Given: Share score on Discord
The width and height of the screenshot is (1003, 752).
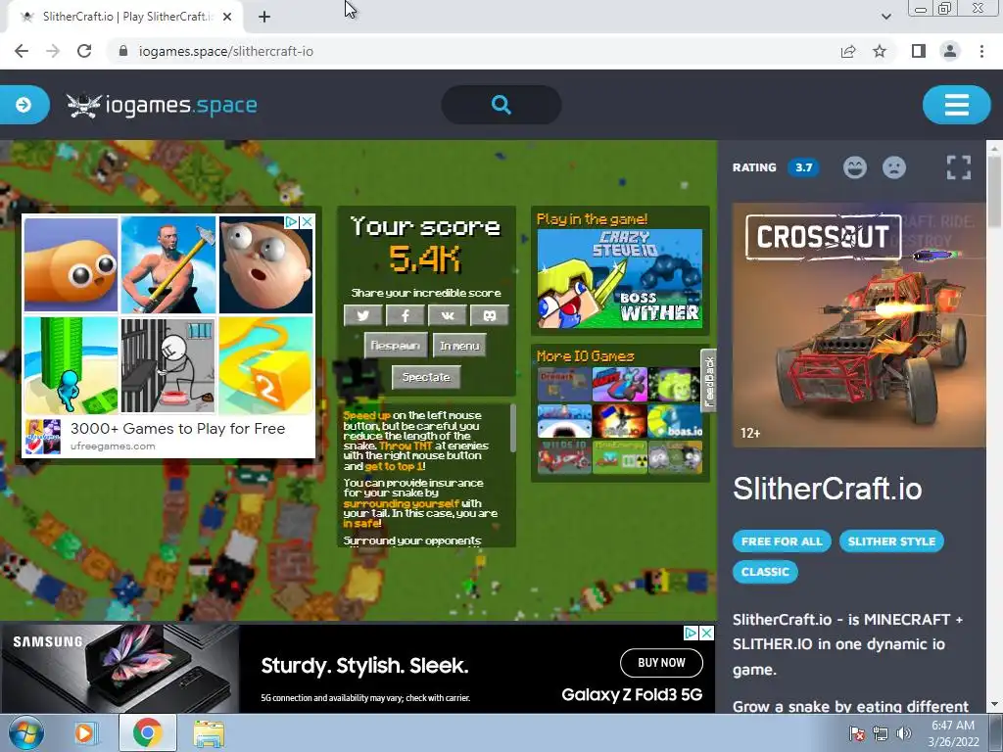Looking at the screenshot, I should (490, 315).
